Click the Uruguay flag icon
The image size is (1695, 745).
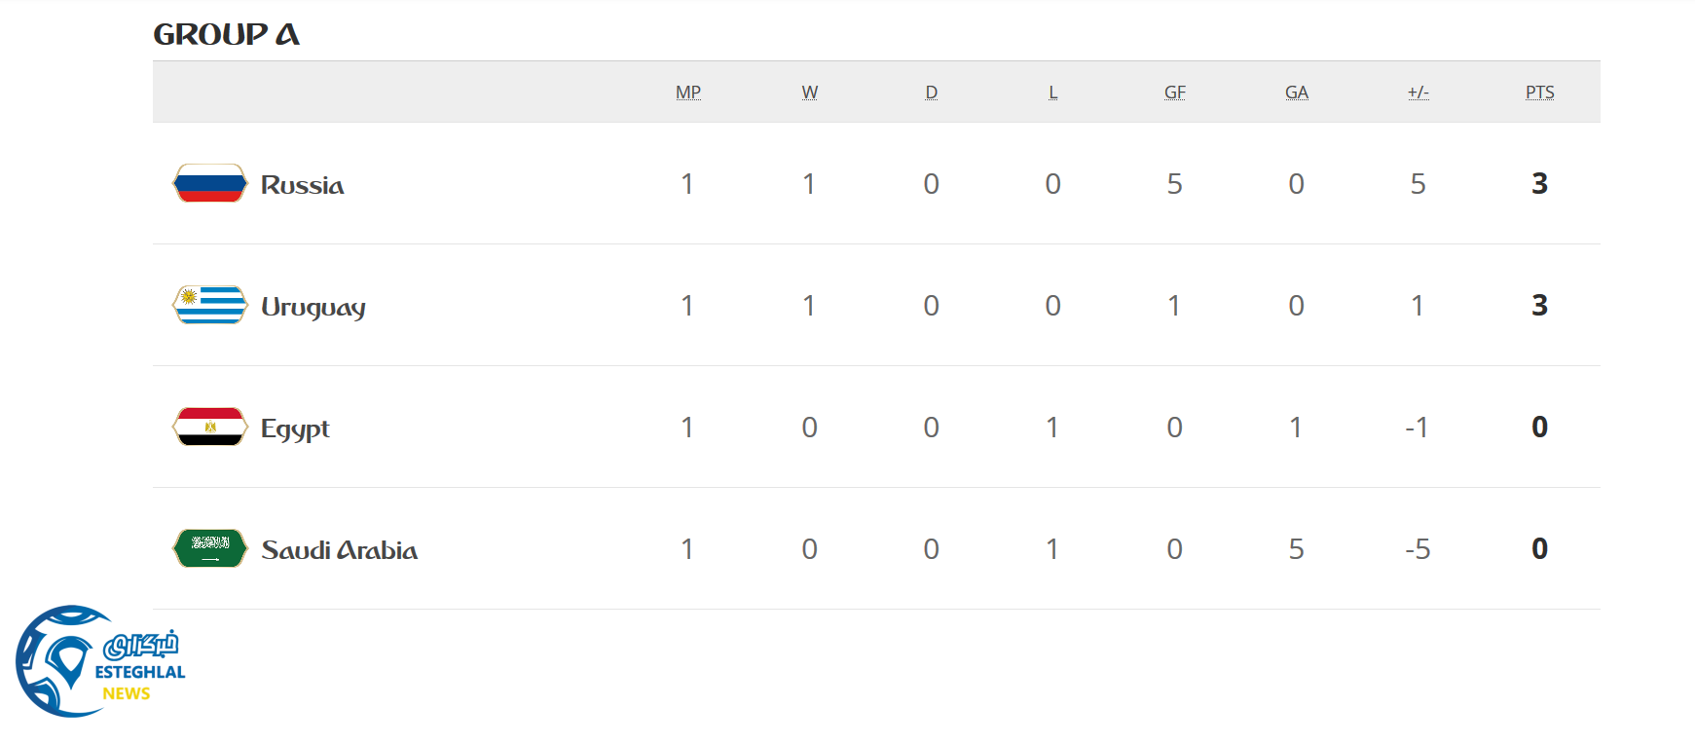coord(209,305)
